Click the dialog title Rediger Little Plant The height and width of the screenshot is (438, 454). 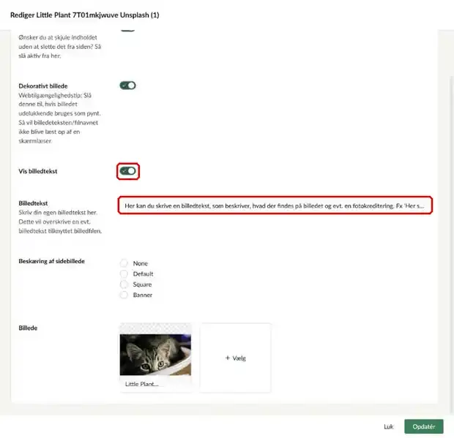(x=84, y=15)
